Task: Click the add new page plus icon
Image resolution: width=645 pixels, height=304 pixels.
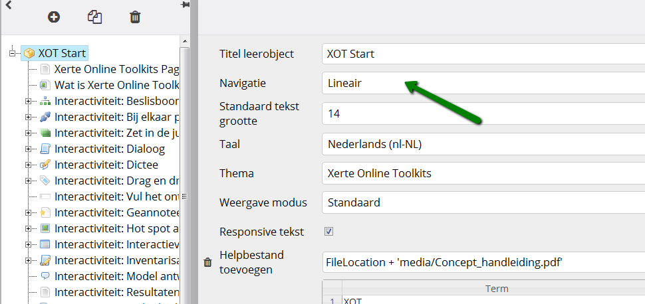Action: tap(54, 17)
